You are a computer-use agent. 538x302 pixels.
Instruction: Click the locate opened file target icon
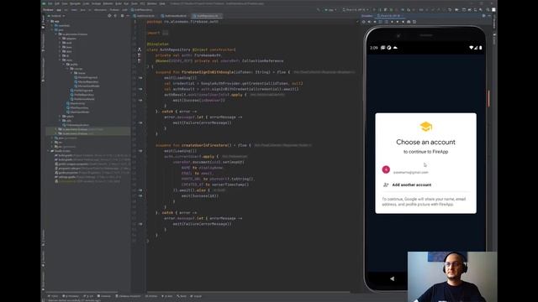pos(109,16)
